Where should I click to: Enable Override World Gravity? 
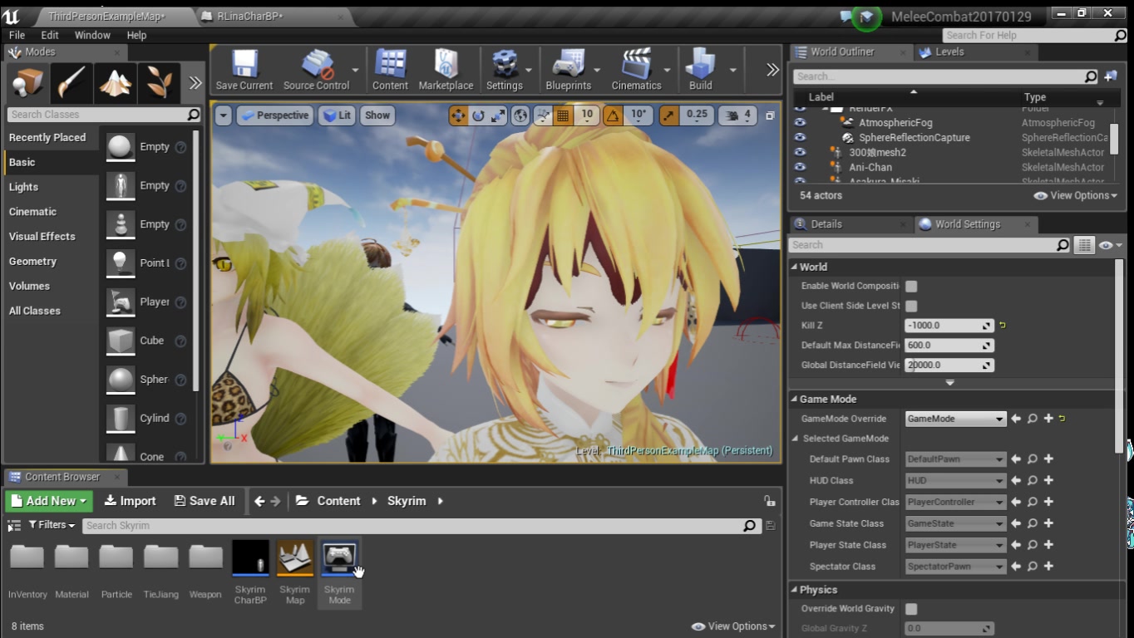point(911,608)
